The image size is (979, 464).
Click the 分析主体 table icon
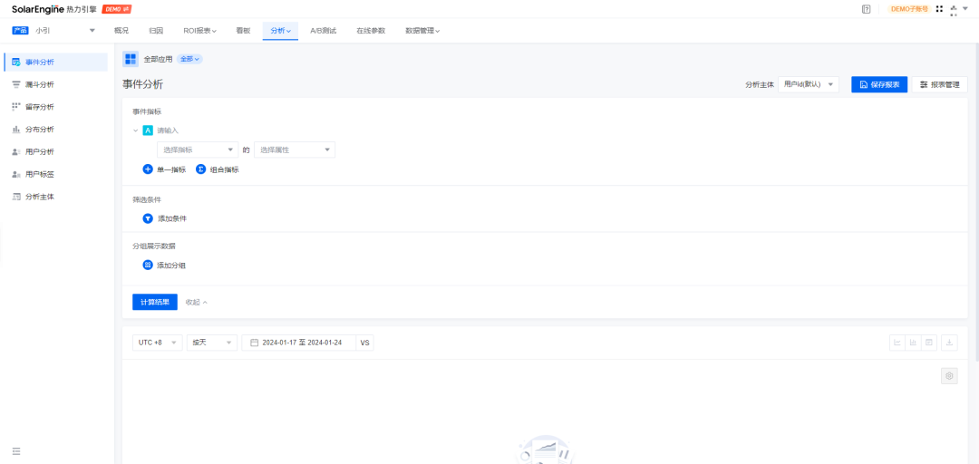[16, 197]
